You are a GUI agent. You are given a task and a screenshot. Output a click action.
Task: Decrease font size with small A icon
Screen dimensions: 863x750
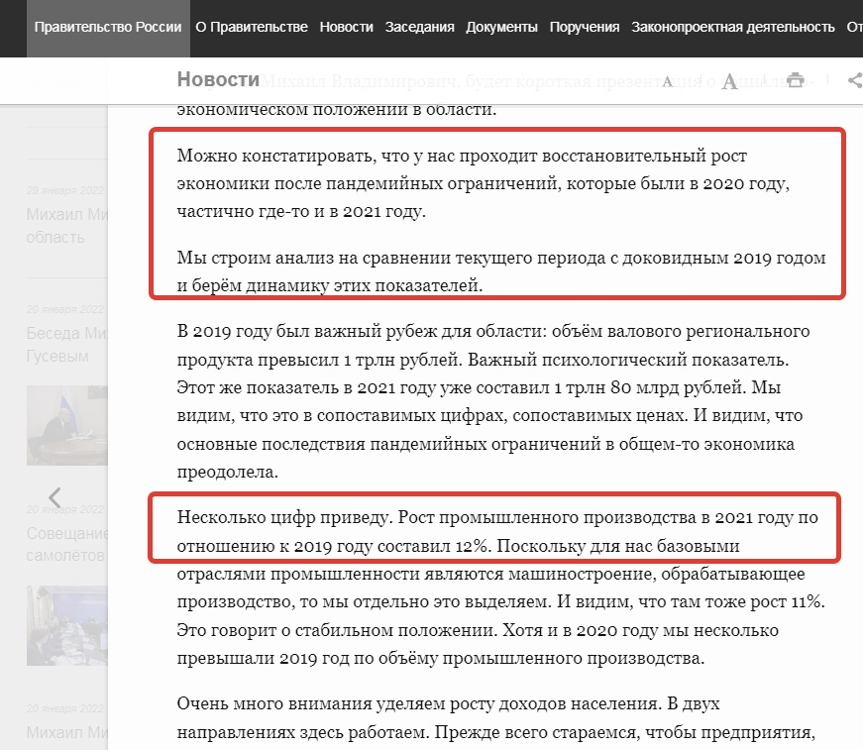668,81
